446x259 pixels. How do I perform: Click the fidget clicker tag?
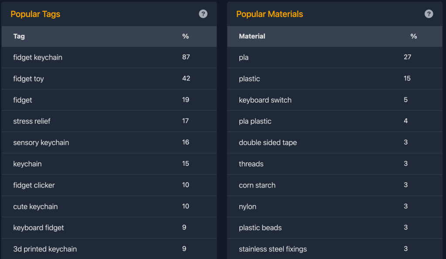[34, 185]
